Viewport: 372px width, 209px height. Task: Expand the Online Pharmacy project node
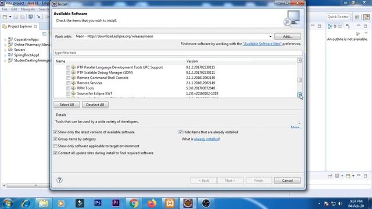click(5, 45)
